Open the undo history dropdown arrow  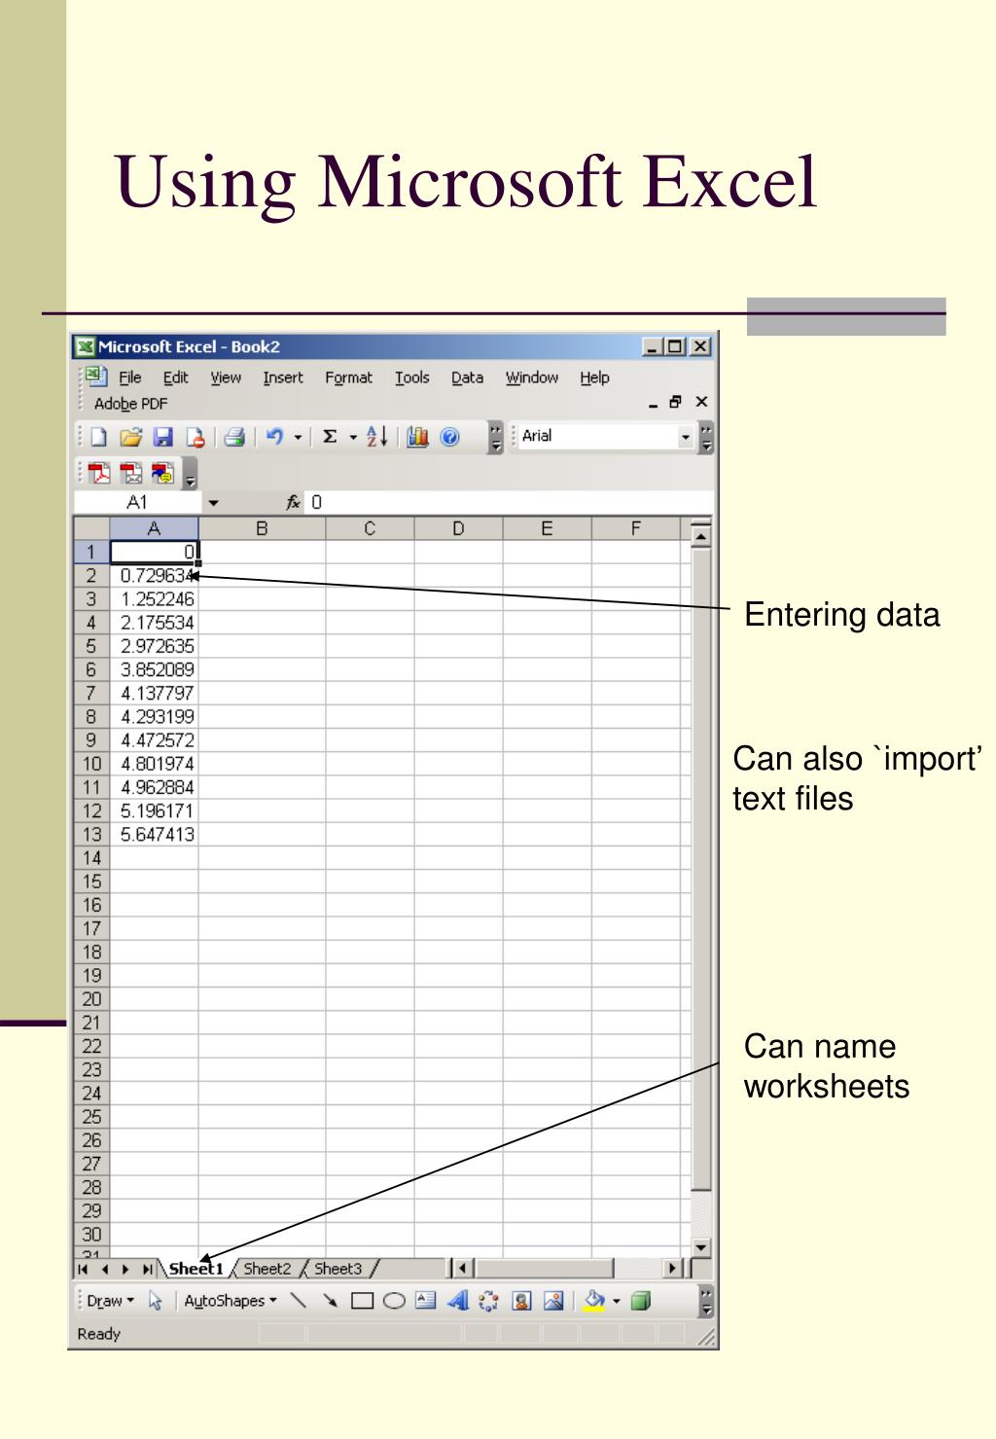(x=298, y=438)
